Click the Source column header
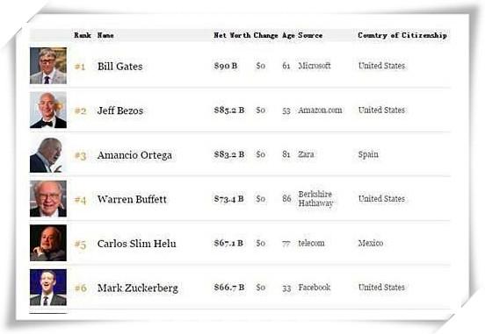The width and height of the screenshot is (485, 334). click(310, 35)
